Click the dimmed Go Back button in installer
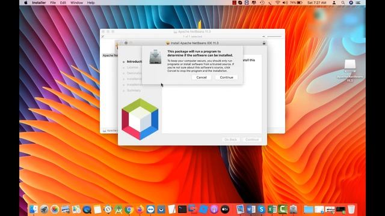Viewport: 385px width, 216px height. pyautogui.click(x=230, y=140)
